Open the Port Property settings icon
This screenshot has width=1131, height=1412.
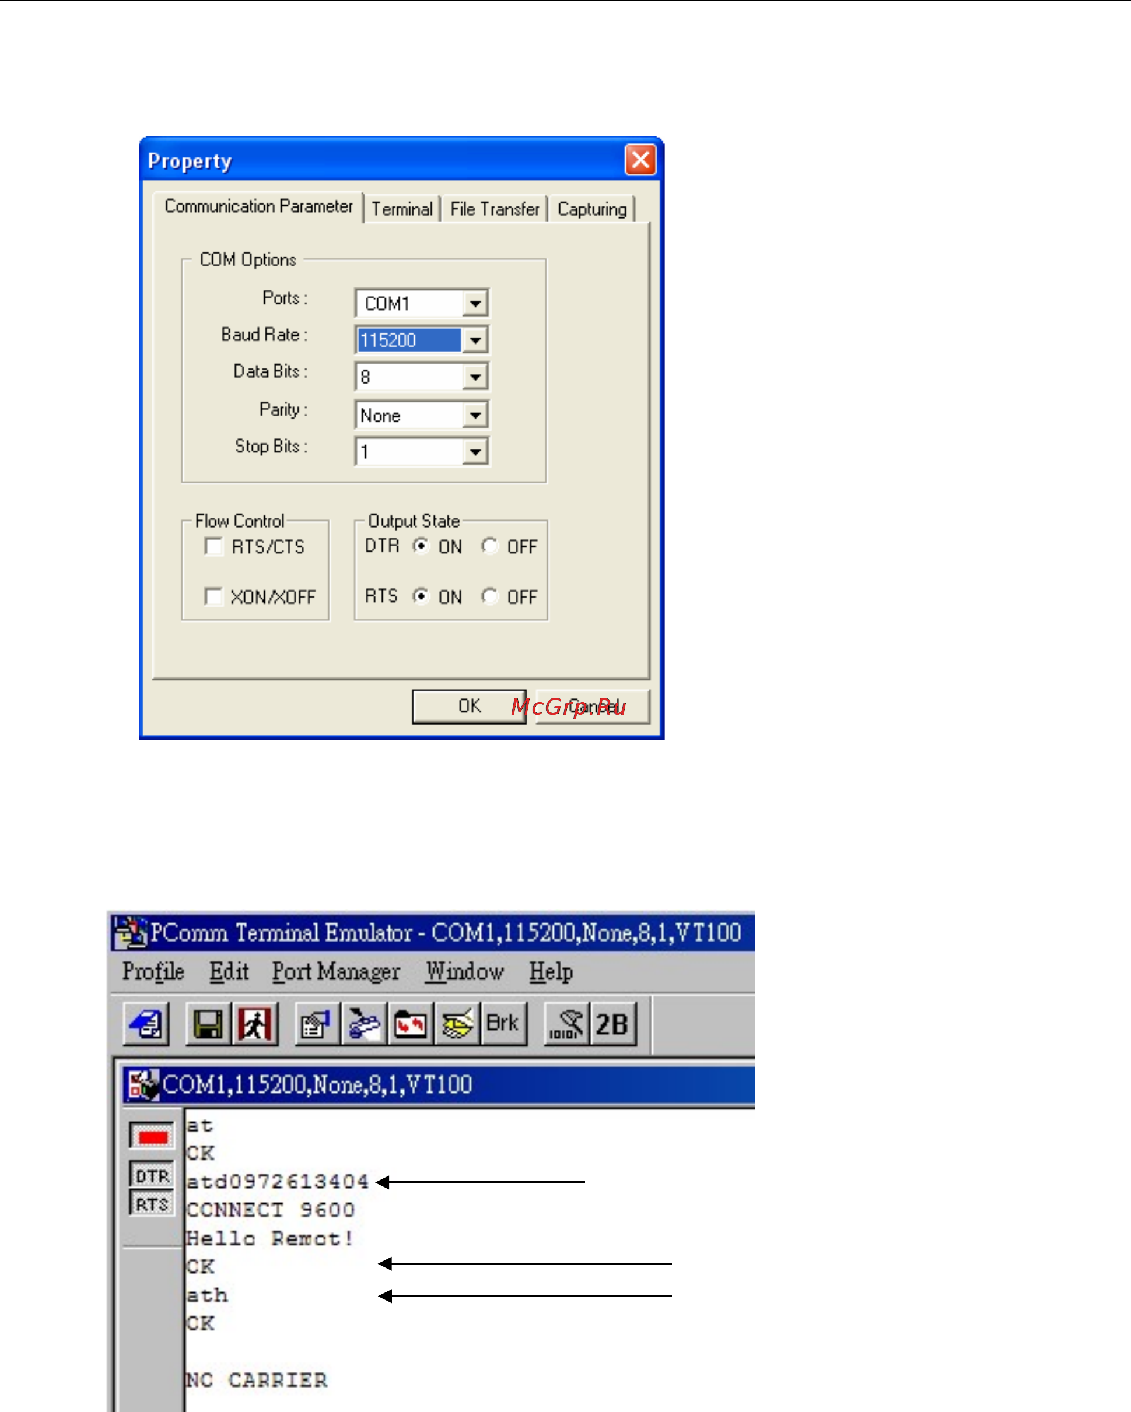click(x=317, y=1024)
